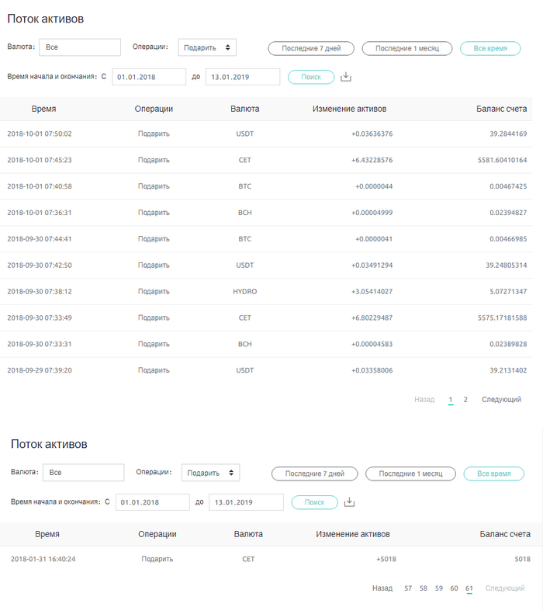This screenshot has height=614, width=543.
Task: Click start date field in the upper panel
Action: tap(149, 77)
